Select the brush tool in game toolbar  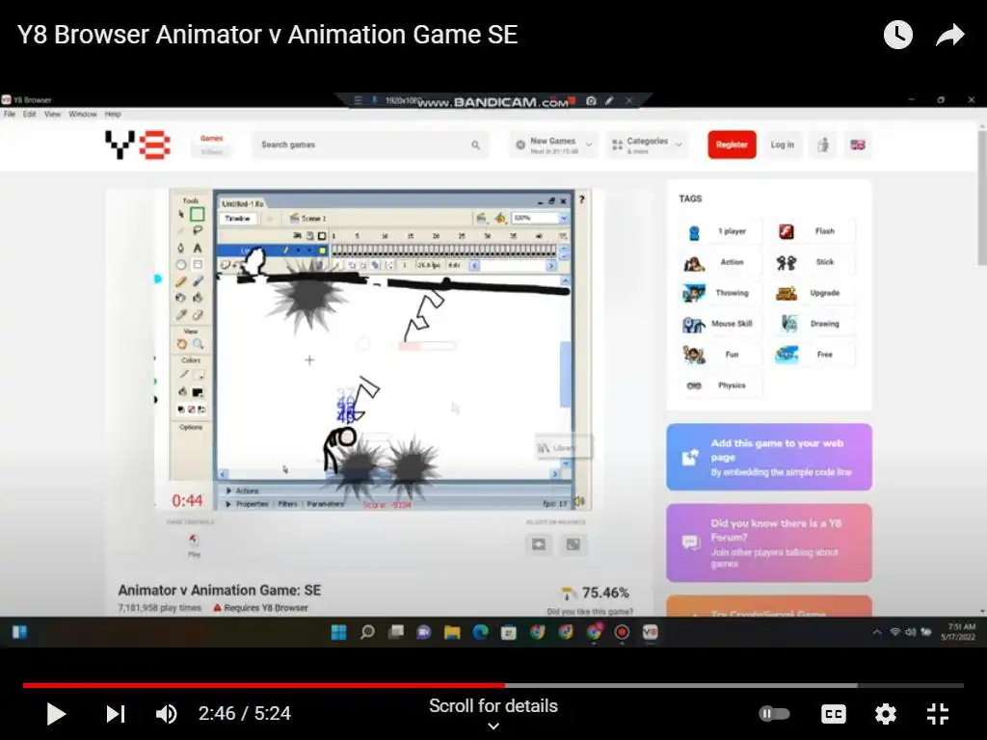tap(198, 281)
